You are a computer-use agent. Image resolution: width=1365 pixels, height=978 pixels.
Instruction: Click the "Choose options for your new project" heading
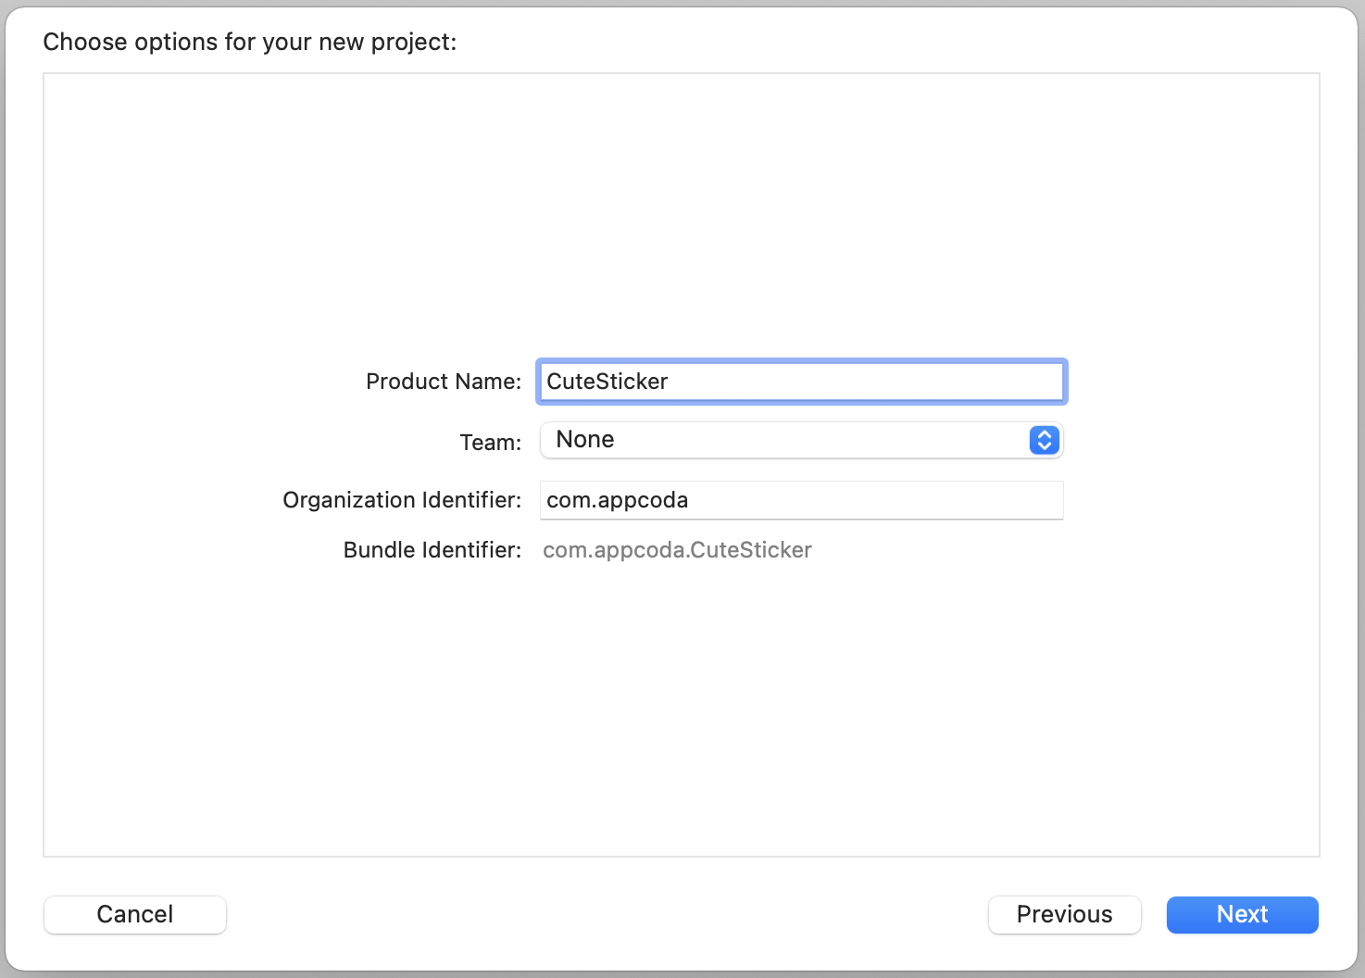(x=250, y=42)
